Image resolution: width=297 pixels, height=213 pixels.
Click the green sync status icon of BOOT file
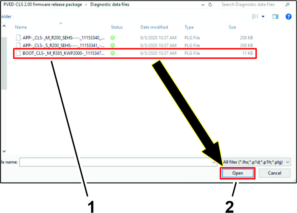click(113, 53)
